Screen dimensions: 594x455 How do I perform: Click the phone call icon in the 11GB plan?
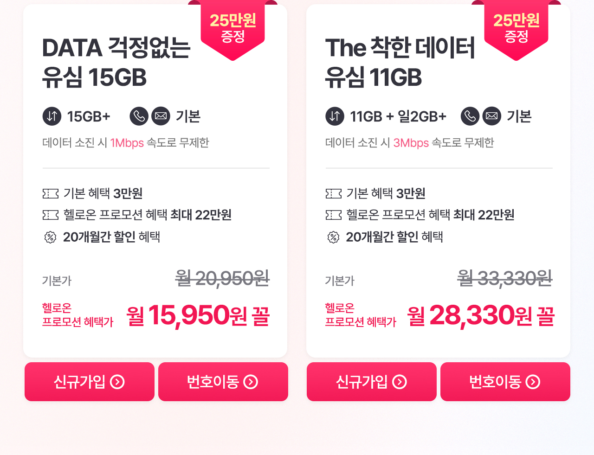tap(470, 116)
